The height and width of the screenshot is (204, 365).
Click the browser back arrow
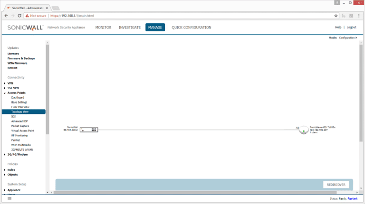pos(6,16)
